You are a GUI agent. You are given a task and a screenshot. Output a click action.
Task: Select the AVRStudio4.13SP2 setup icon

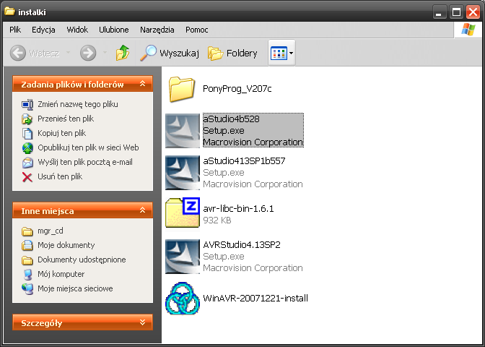[x=183, y=256]
